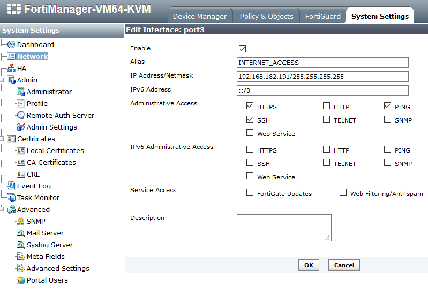428x289 pixels.
Task: Click the Portal Users globe icon
Action: [21, 280]
